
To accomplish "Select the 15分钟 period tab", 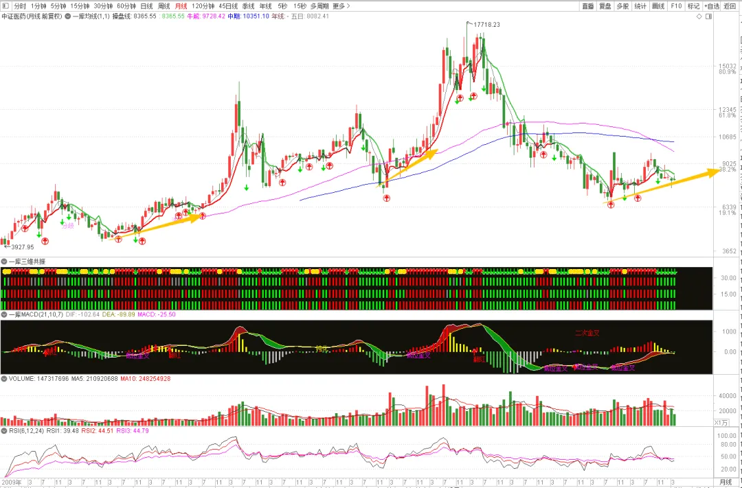I will pos(80,6).
